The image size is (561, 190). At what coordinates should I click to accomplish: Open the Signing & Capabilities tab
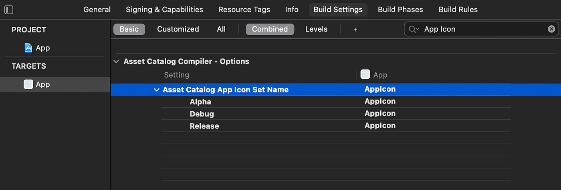pyautogui.click(x=164, y=10)
